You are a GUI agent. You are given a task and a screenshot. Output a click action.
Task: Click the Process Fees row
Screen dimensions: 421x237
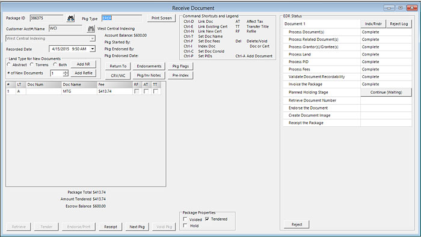[x=347, y=69]
